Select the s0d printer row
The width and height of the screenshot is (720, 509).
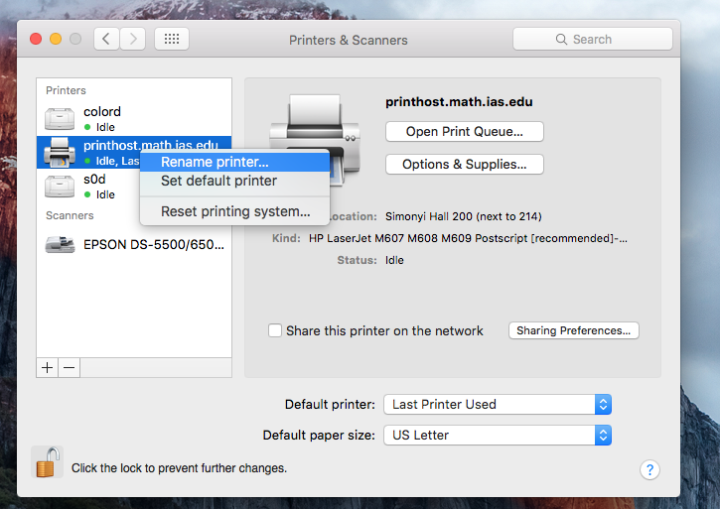[134, 187]
